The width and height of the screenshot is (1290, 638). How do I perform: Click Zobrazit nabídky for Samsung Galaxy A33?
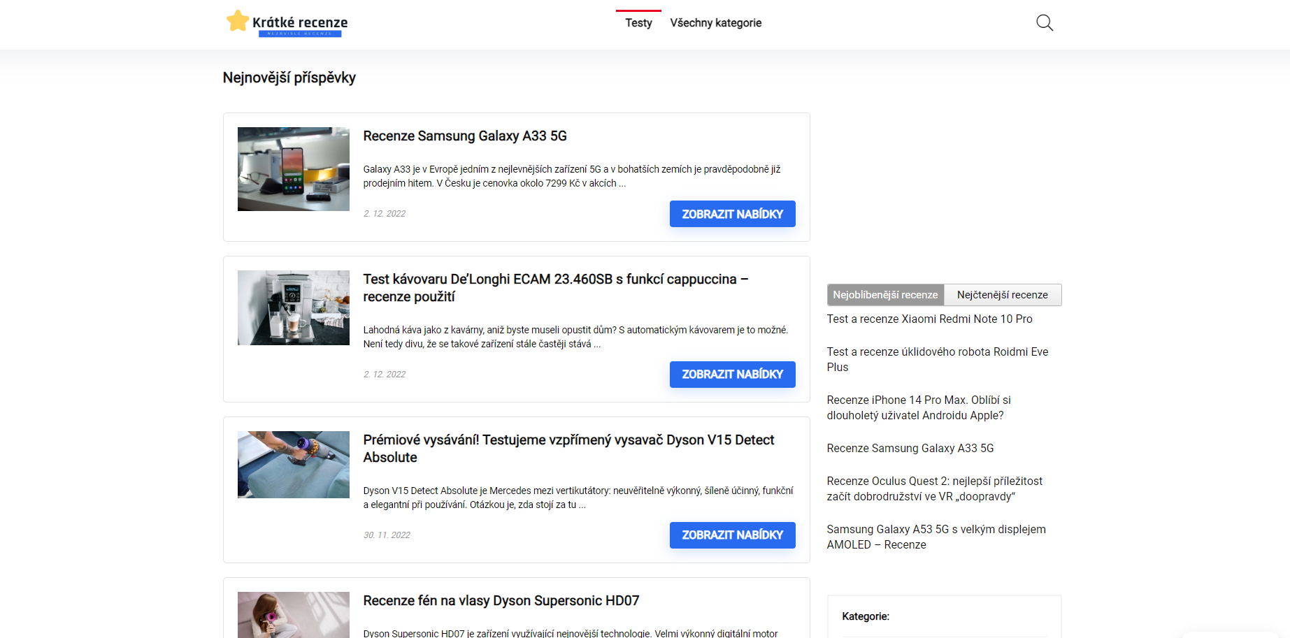coord(732,214)
